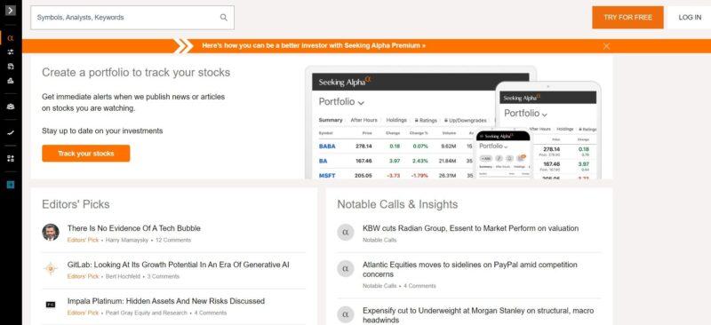The image size is (711, 325).
Task: Open "There Is No Evidence Of A Tech Bubble" article
Action: (x=134, y=228)
